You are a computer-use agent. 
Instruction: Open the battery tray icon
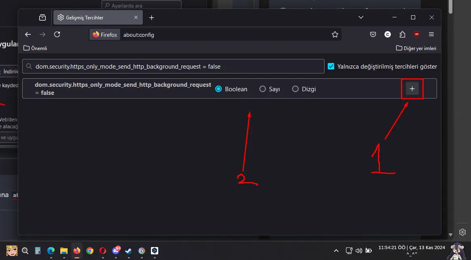pyautogui.click(x=369, y=251)
